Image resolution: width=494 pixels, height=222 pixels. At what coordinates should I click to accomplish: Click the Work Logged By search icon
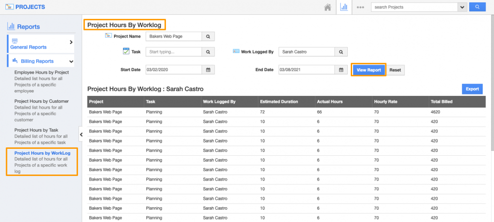point(341,52)
